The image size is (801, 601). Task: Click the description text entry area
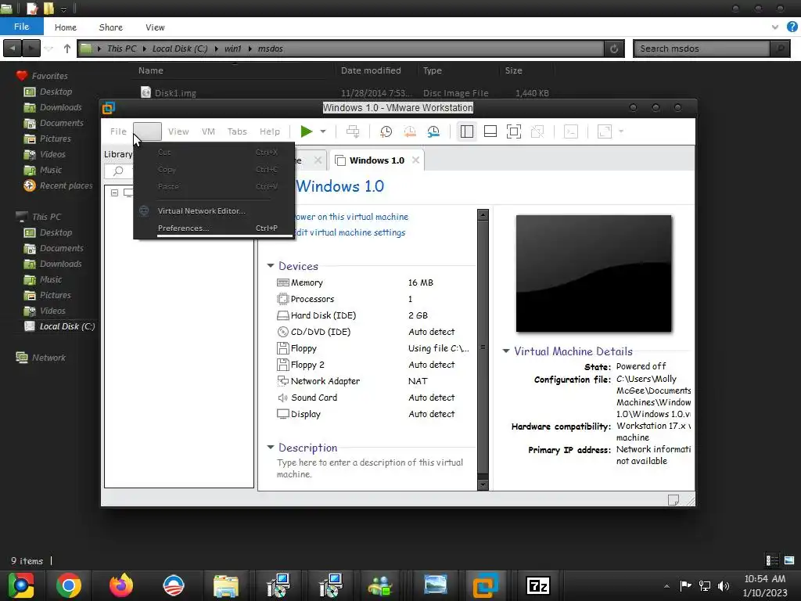(x=370, y=468)
